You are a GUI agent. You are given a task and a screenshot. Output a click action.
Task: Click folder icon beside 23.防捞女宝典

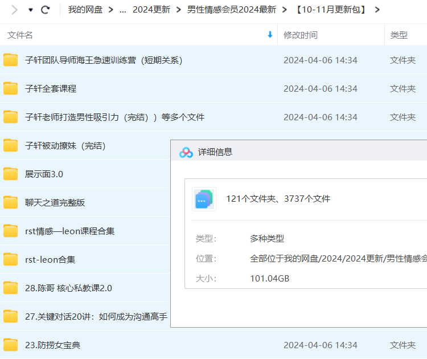coord(11,345)
